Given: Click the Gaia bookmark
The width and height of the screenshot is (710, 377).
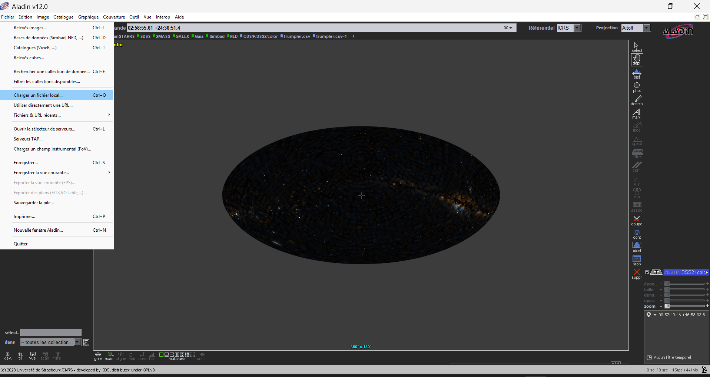Looking at the screenshot, I should tap(198, 36).
